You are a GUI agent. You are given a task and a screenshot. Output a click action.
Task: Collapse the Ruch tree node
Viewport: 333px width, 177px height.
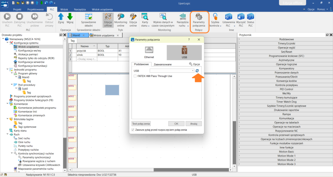pyautogui.click(x=7, y=134)
